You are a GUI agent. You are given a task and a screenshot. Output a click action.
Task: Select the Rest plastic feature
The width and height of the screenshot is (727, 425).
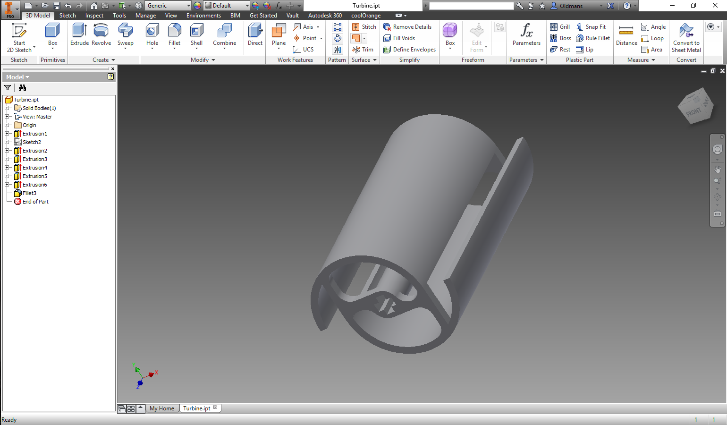[560, 50]
